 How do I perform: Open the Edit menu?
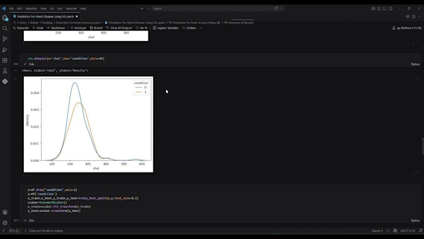(19, 8)
